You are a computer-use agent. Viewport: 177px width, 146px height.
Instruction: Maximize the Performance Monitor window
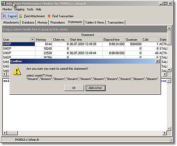[165, 4]
